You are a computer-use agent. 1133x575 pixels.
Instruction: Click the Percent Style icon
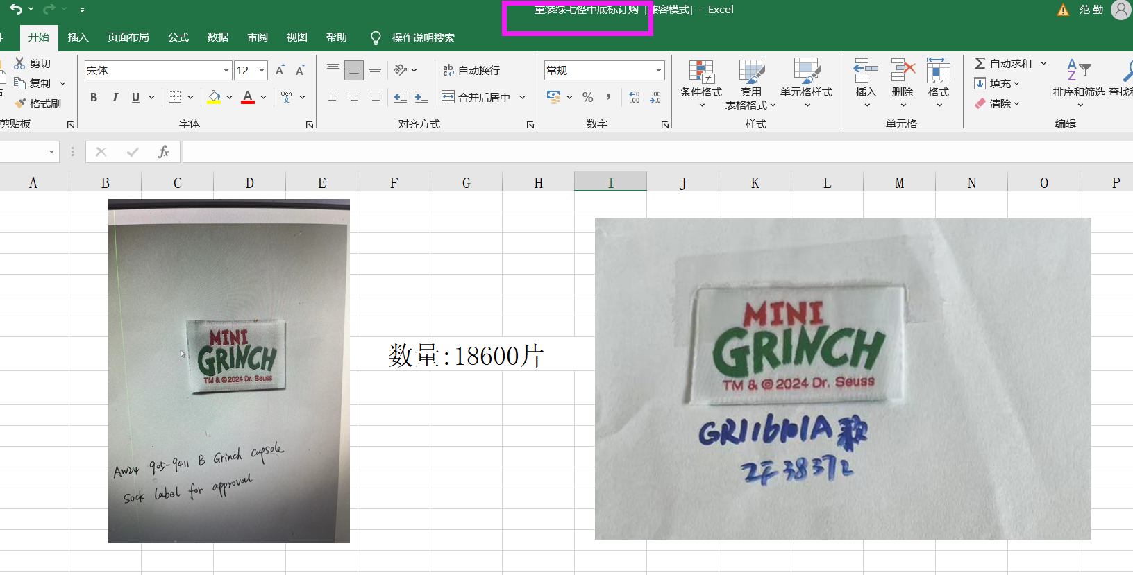click(x=587, y=97)
